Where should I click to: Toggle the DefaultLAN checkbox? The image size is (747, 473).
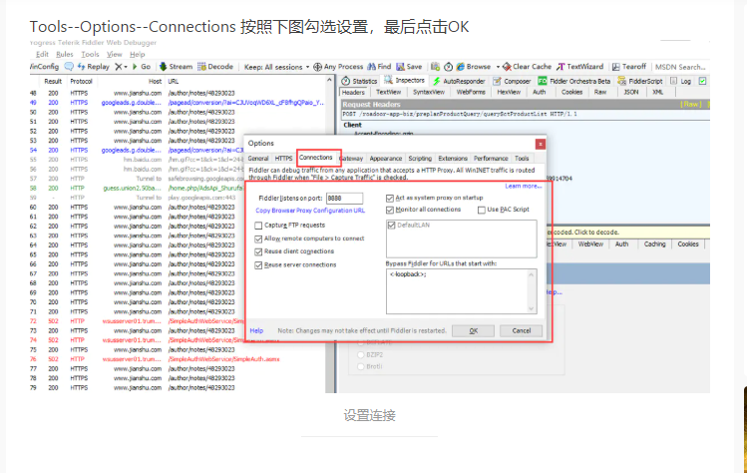point(392,226)
